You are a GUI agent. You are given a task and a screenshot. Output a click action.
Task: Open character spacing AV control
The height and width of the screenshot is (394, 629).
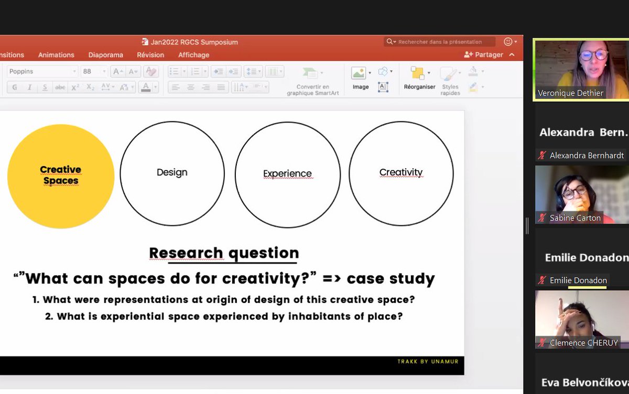(x=107, y=87)
